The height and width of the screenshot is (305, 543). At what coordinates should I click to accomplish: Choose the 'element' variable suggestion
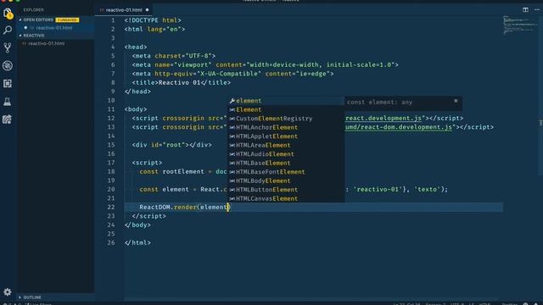click(x=286, y=101)
